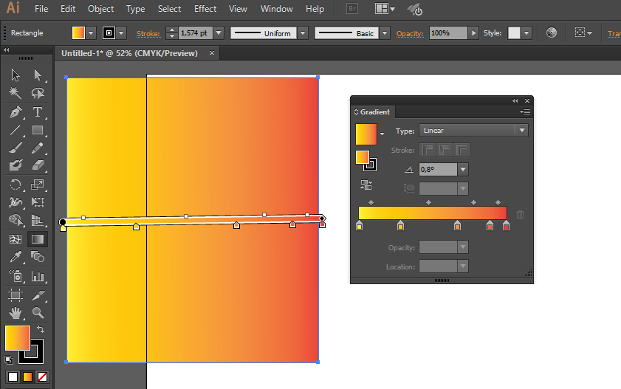Click Recolor Artwork wheel icon

(552, 32)
